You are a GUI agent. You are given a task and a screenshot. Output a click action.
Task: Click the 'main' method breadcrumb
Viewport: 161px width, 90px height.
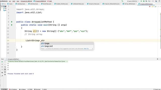[50, 1]
